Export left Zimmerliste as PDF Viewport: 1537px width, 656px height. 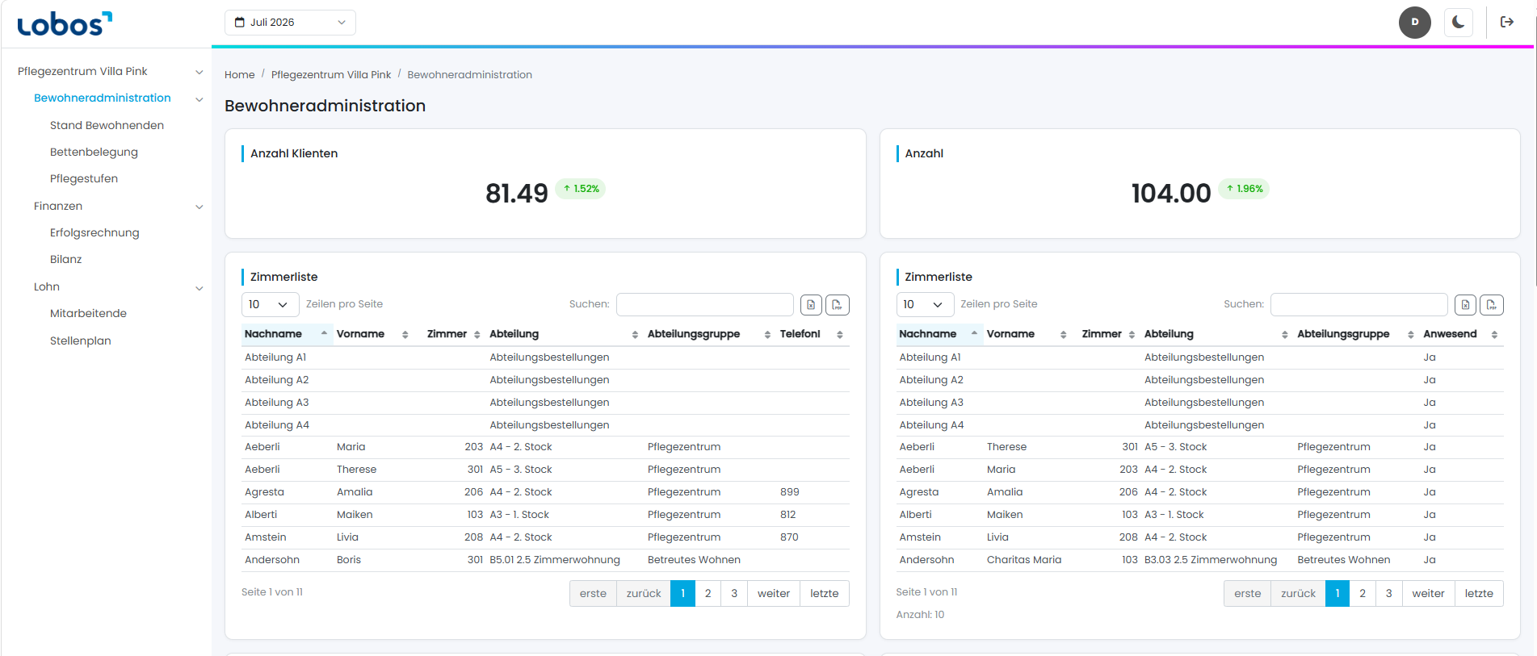coord(838,304)
